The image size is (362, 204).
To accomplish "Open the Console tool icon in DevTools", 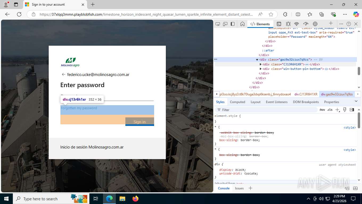I will (x=279, y=24).
